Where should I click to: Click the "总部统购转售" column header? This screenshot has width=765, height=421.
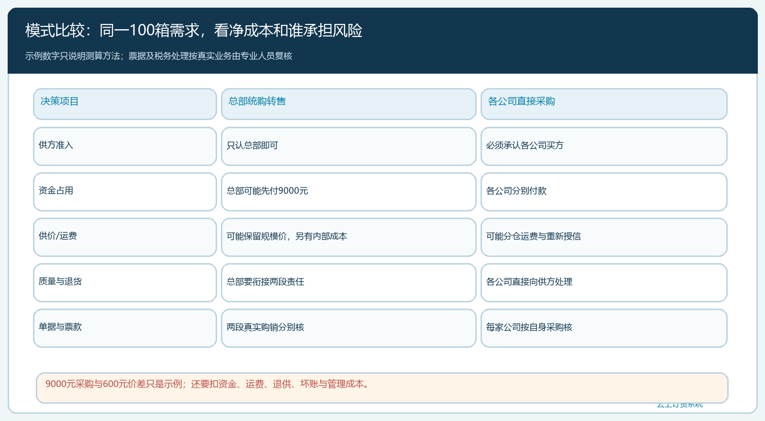point(349,104)
